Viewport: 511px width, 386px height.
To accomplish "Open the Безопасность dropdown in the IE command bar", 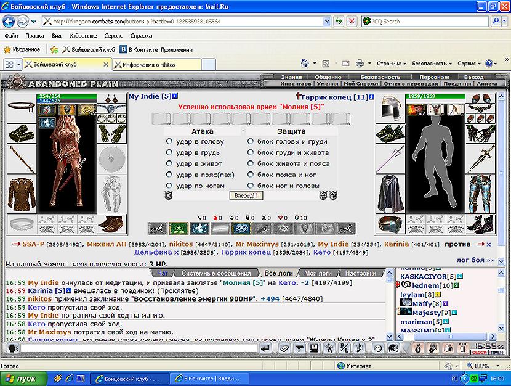I will click(x=432, y=64).
